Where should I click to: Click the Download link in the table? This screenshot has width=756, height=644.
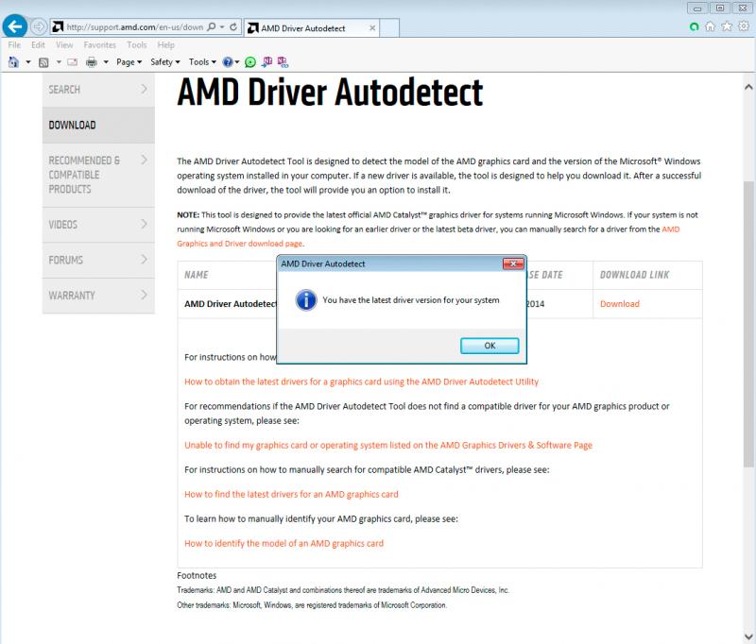[x=620, y=304]
